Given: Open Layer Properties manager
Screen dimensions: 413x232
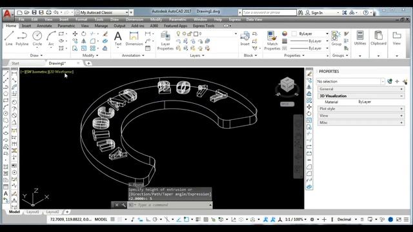Looking at the screenshot, I should (x=165, y=41).
